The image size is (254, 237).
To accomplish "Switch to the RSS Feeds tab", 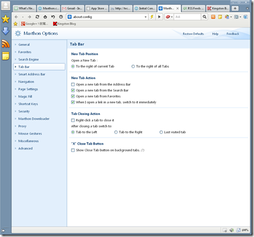I will [194, 8].
